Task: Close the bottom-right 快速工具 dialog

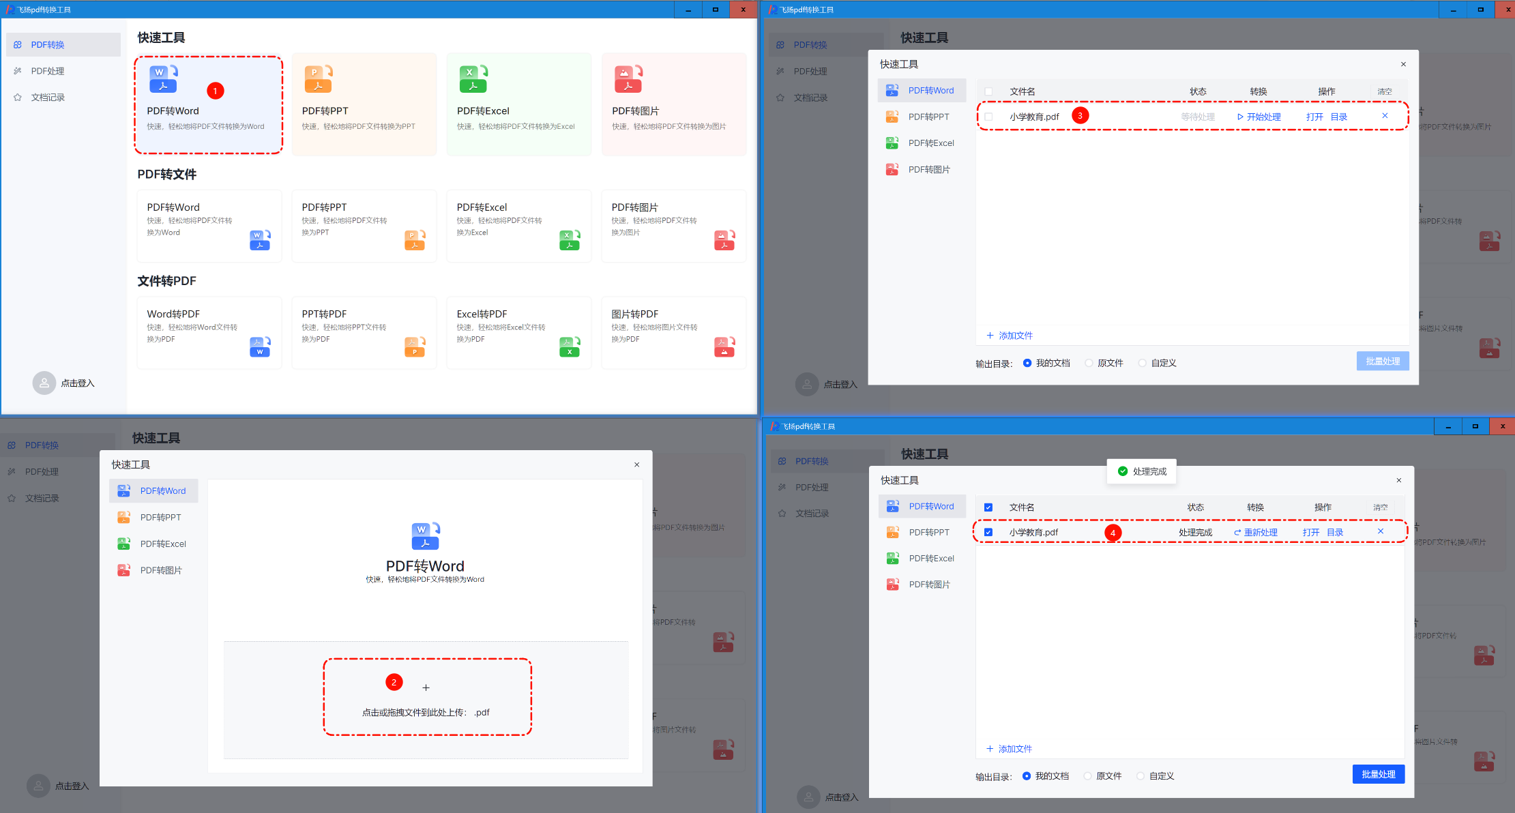Action: [1399, 480]
